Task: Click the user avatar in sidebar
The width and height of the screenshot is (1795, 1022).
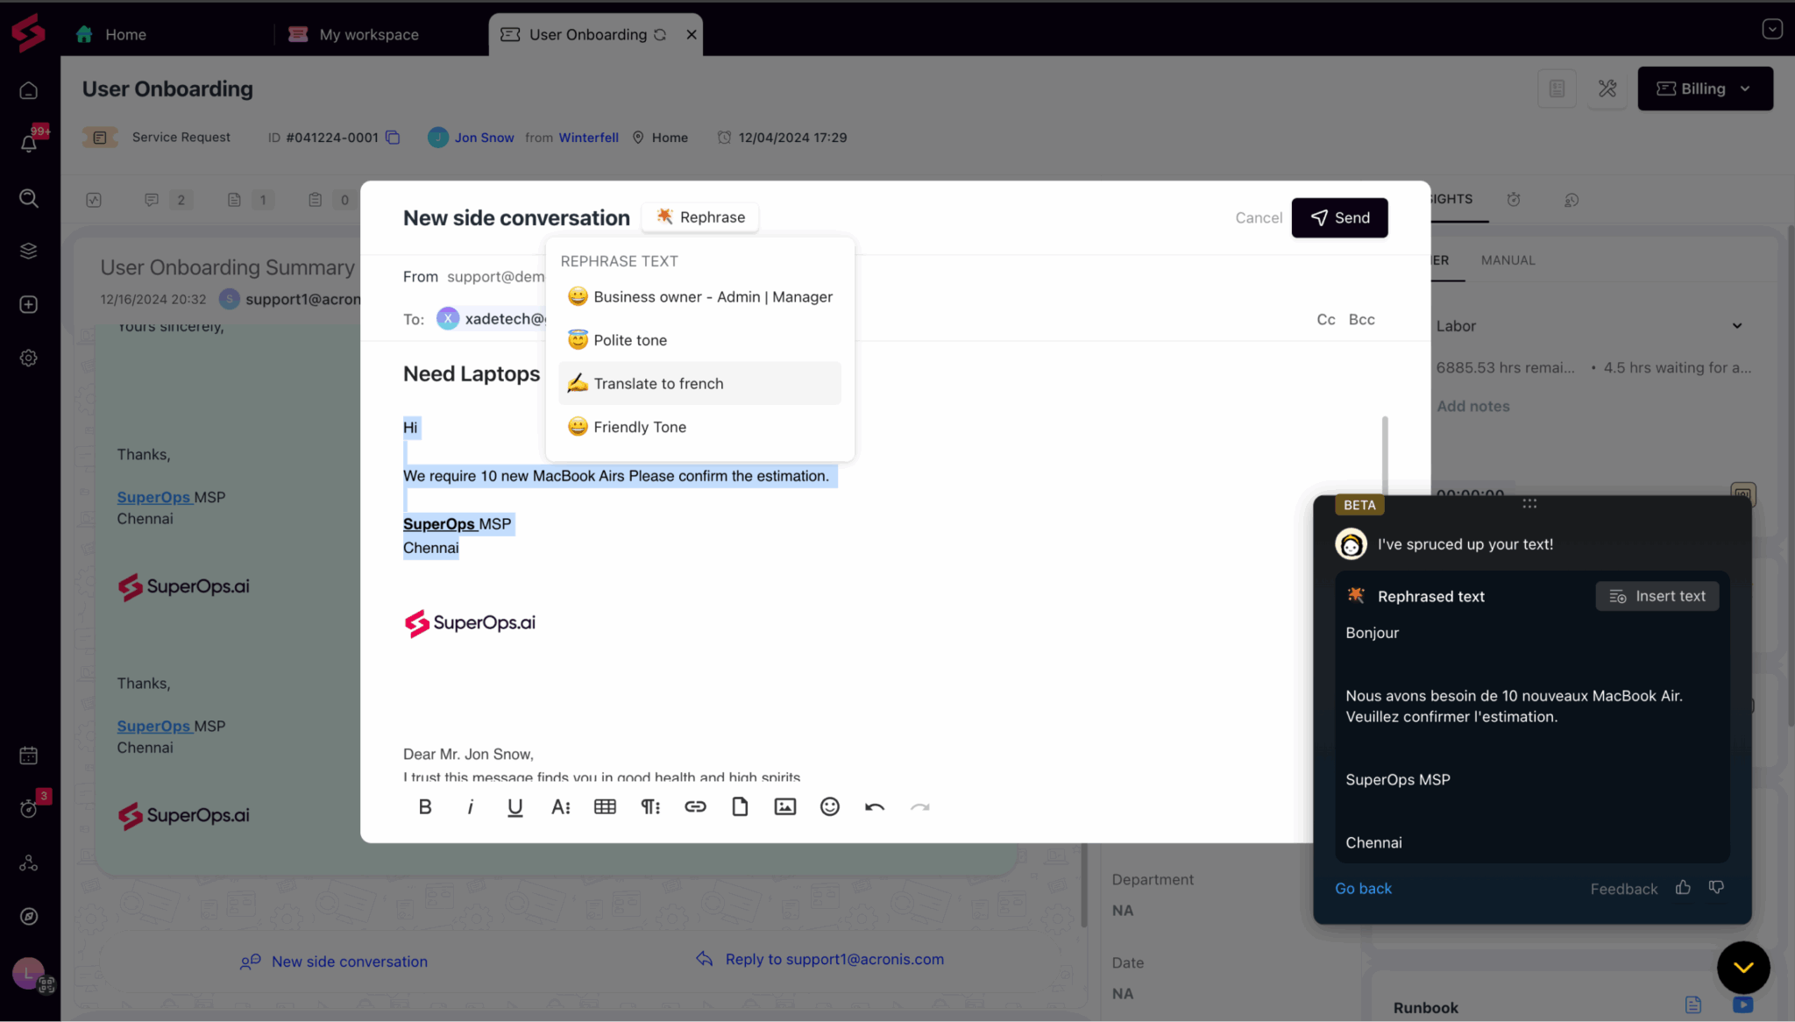Action: [28, 973]
